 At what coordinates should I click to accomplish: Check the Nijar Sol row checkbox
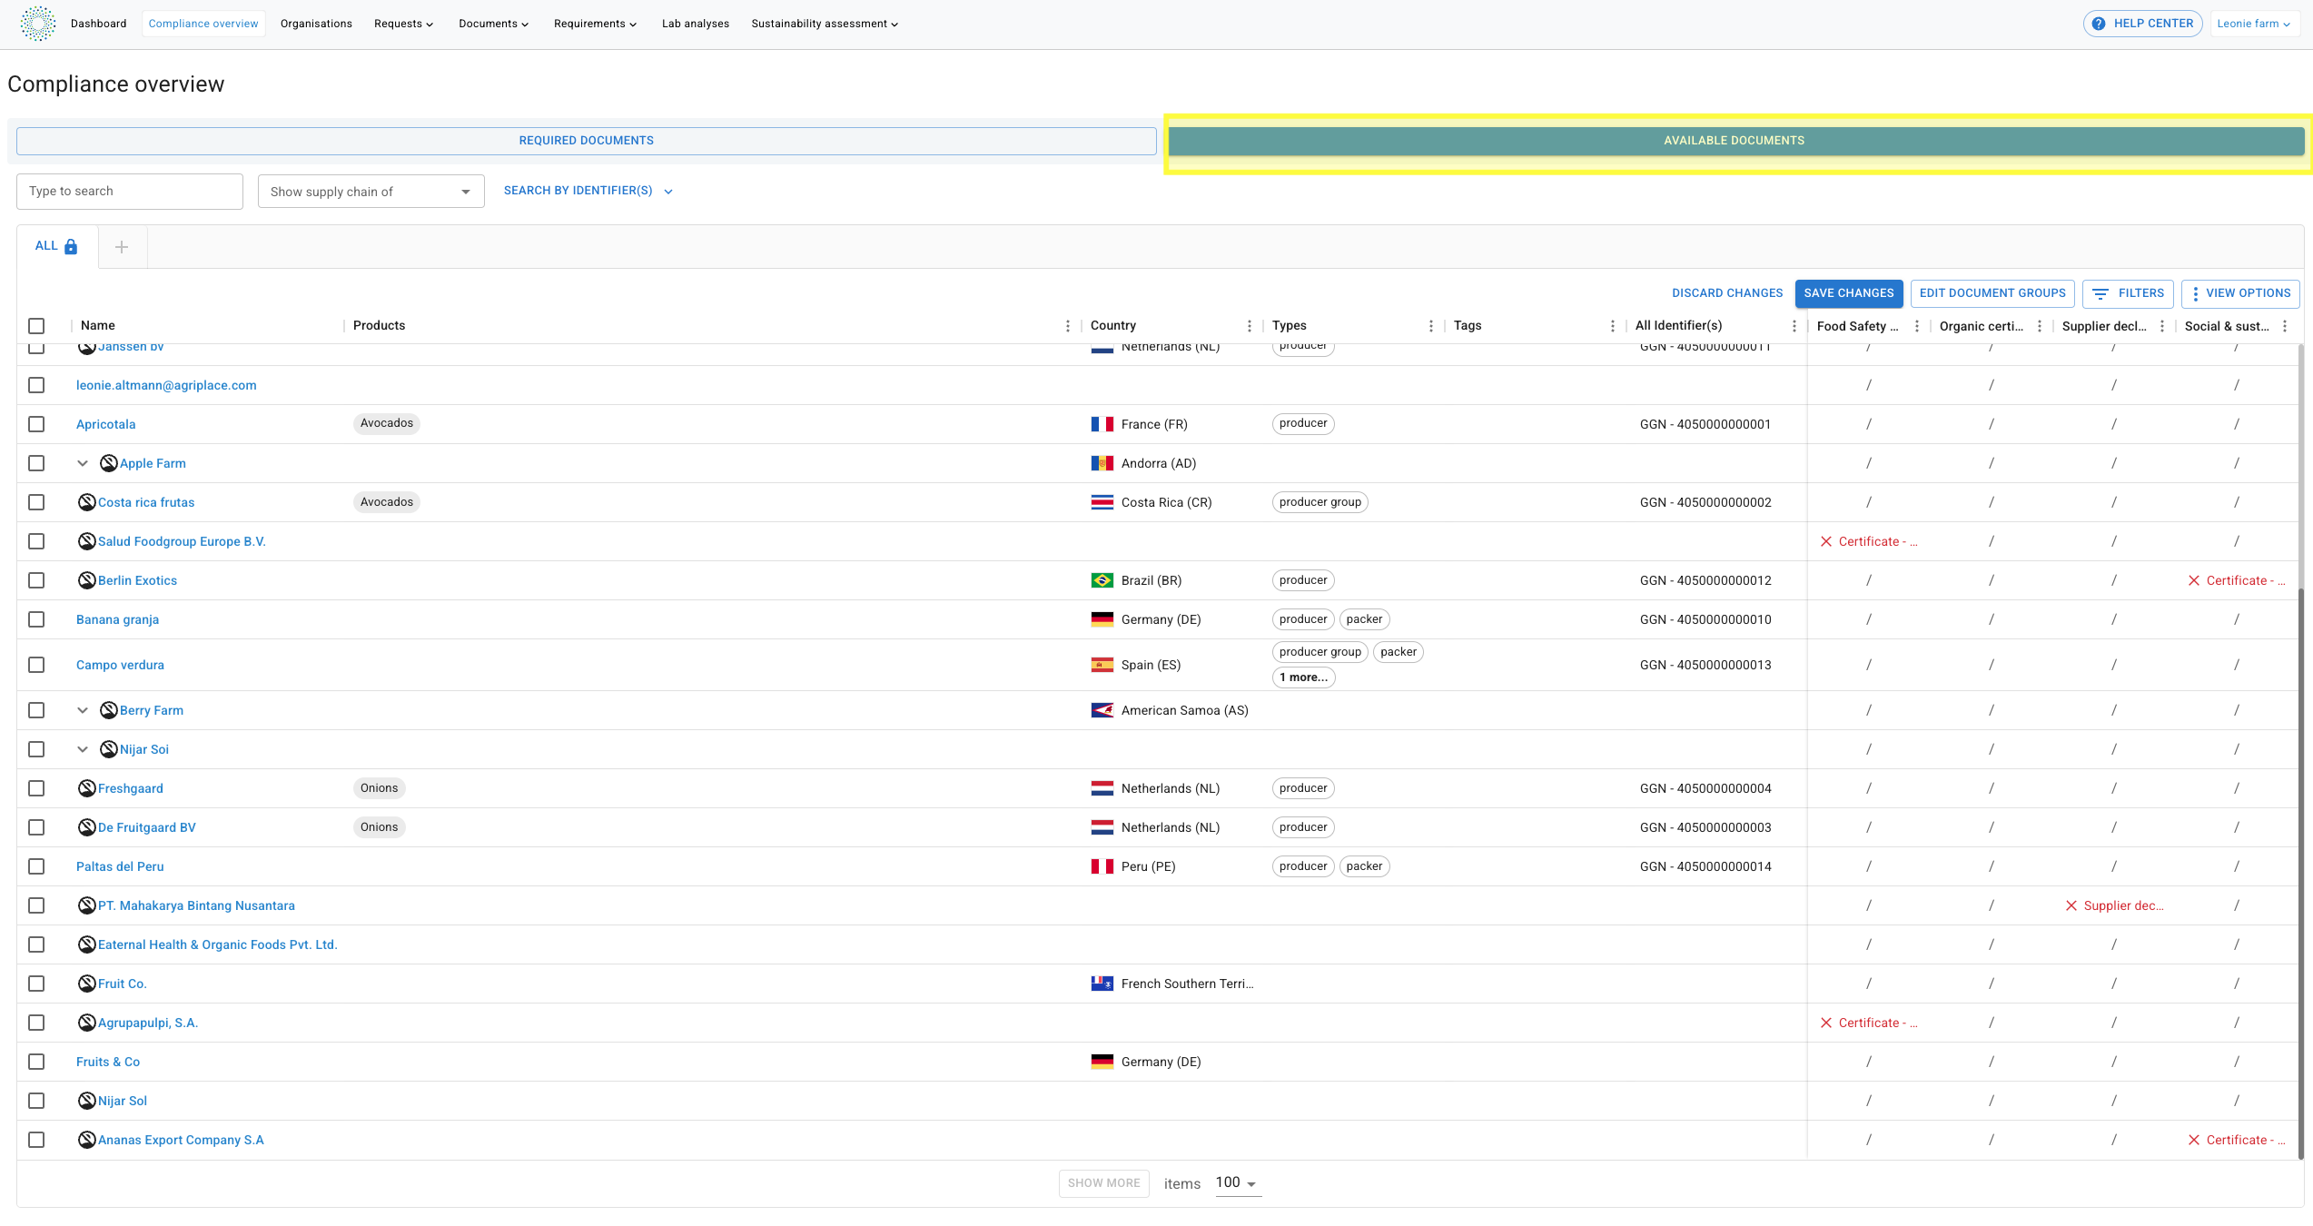click(x=36, y=1101)
